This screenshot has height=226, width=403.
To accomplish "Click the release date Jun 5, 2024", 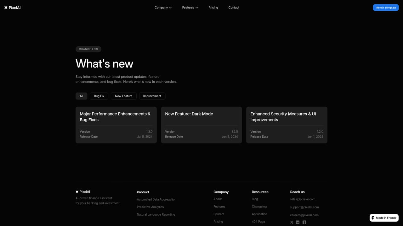I will click(x=230, y=137).
